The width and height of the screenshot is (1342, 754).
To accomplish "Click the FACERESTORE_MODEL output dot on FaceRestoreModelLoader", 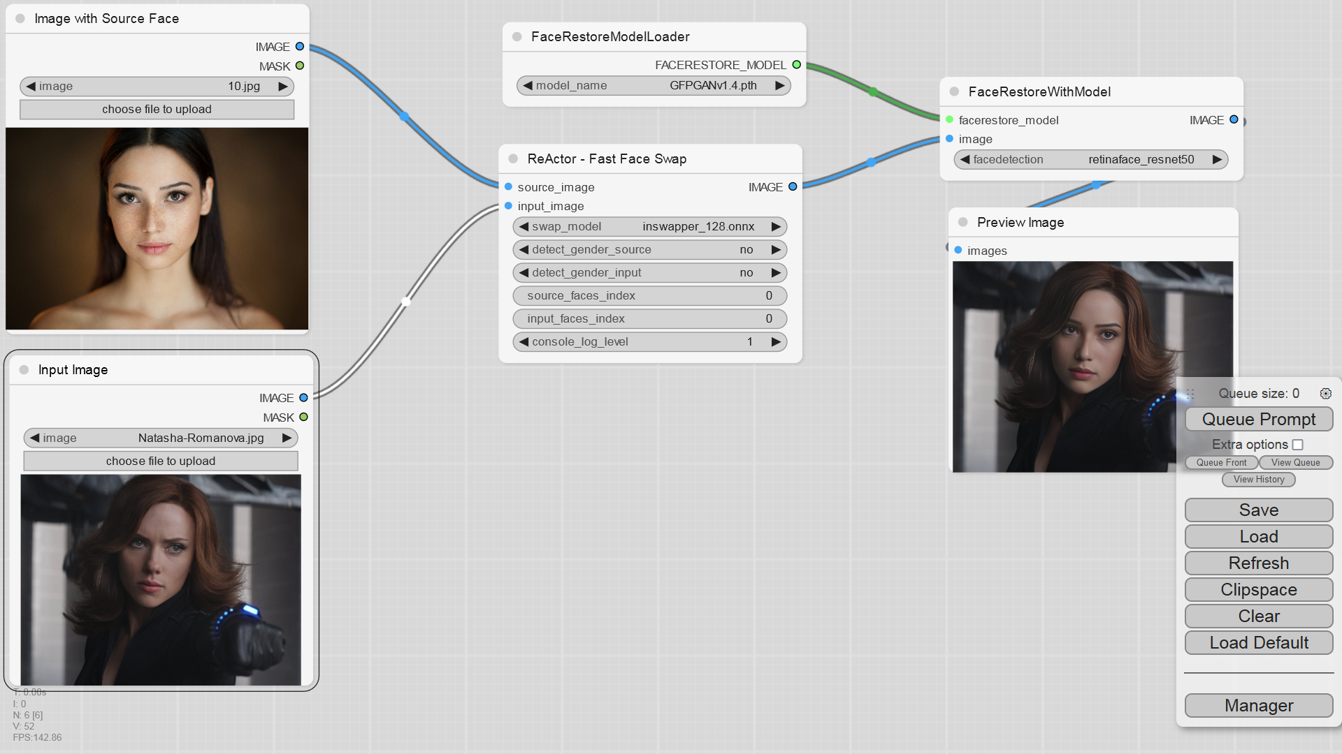I will point(798,64).
